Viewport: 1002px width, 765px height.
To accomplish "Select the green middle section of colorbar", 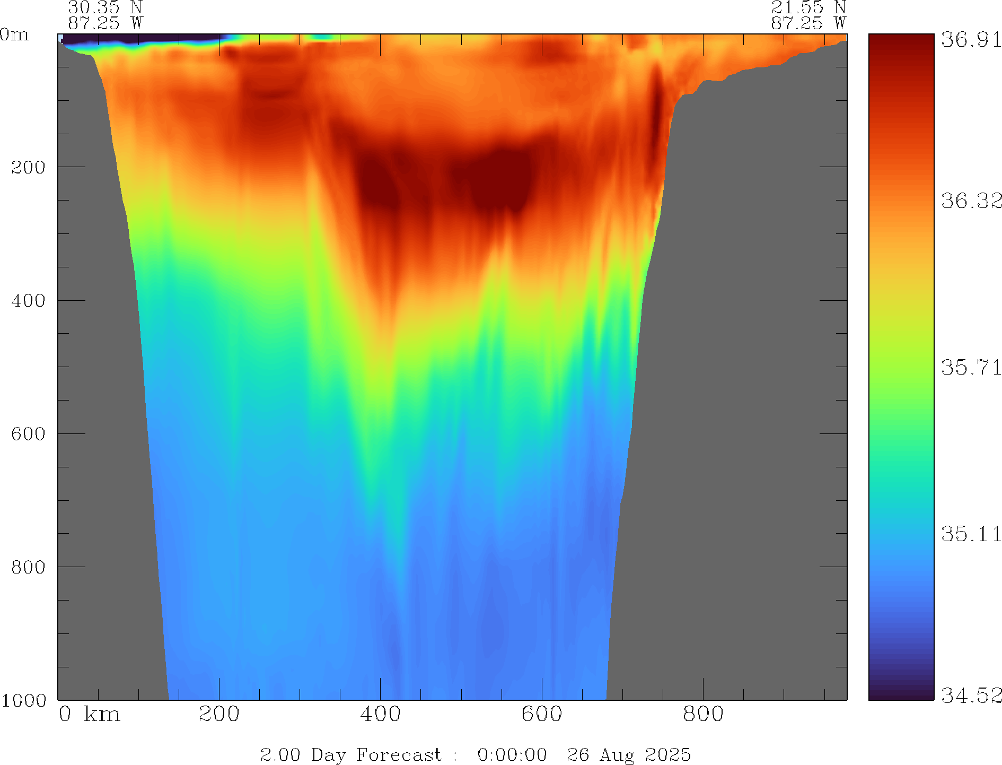I will (x=901, y=403).
